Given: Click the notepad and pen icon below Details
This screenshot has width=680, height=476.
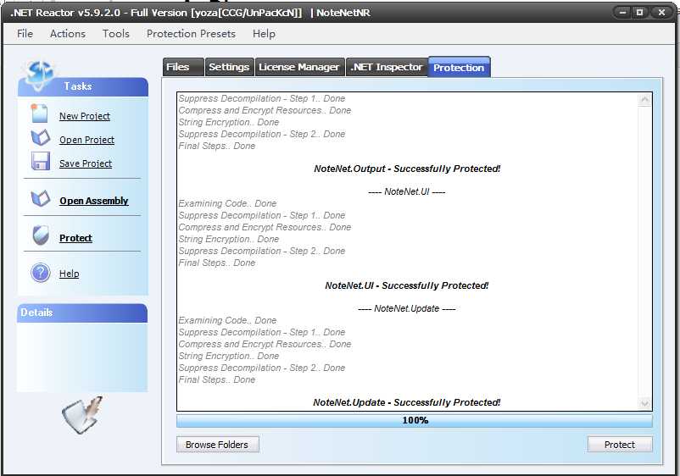Looking at the screenshot, I should coord(82,414).
